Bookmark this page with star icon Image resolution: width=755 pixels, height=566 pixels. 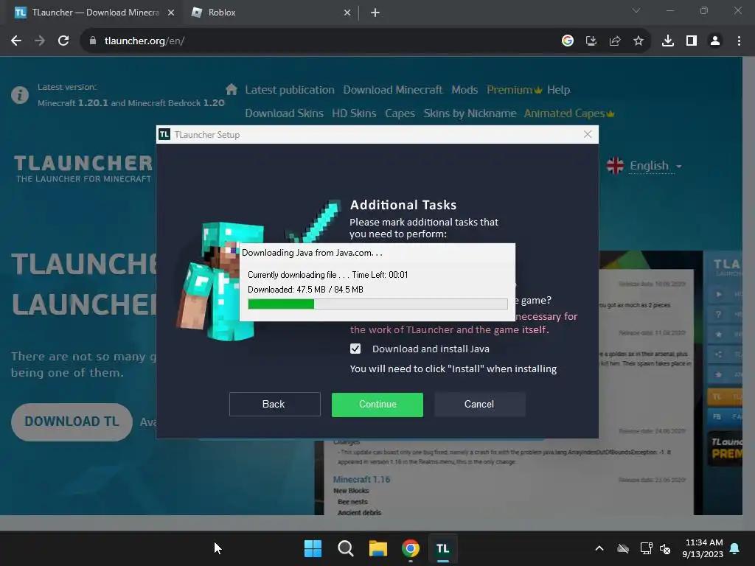tap(639, 41)
